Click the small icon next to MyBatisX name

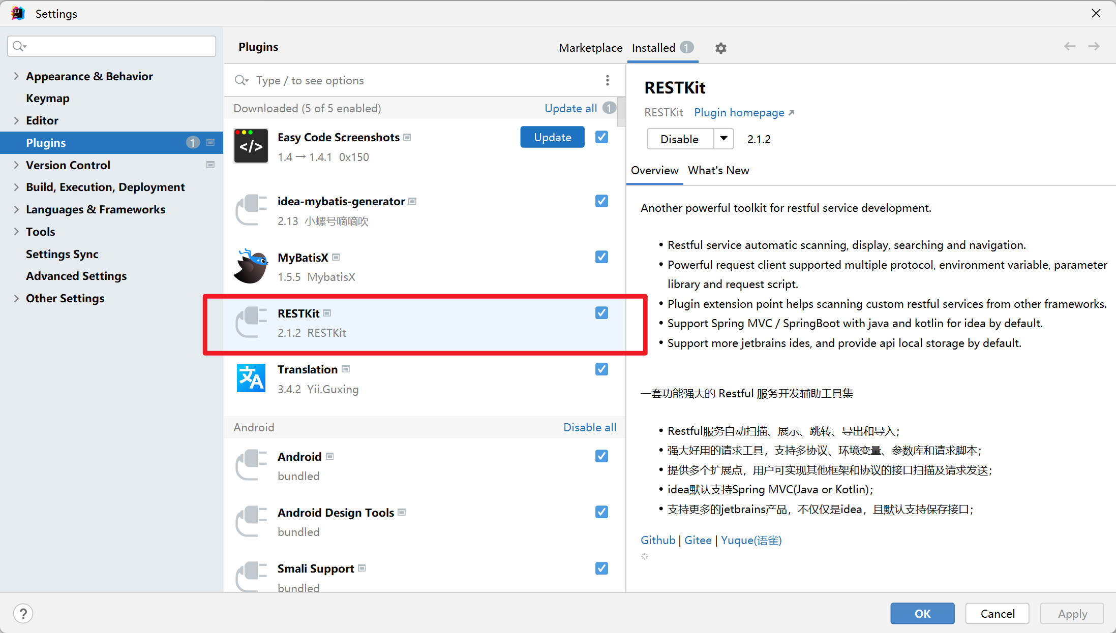336,257
